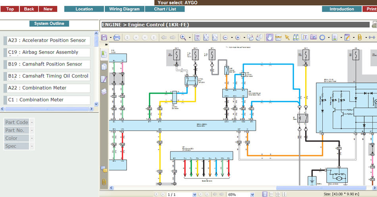The image size is (377, 197).
Task: Switch to the Location tab
Action: [x=84, y=9]
